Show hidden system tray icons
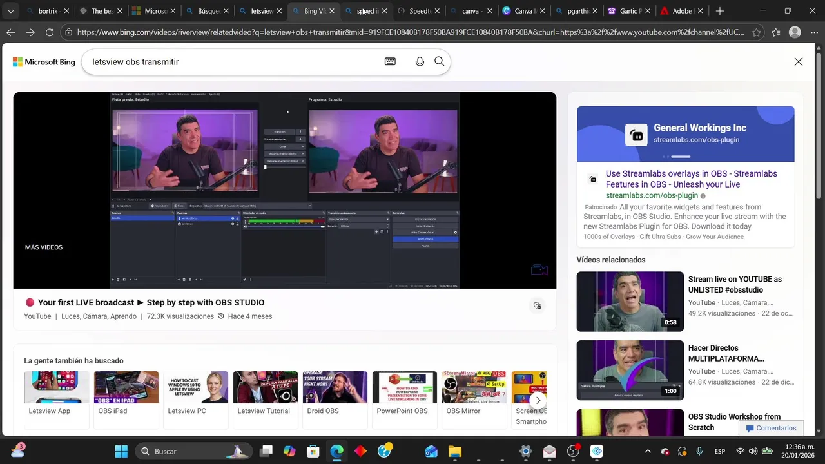The width and height of the screenshot is (825, 464). pyautogui.click(x=648, y=451)
